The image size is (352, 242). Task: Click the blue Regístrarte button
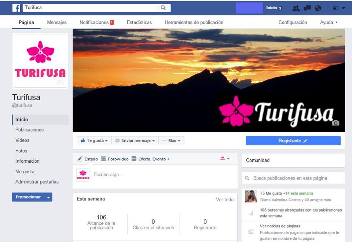point(293,141)
